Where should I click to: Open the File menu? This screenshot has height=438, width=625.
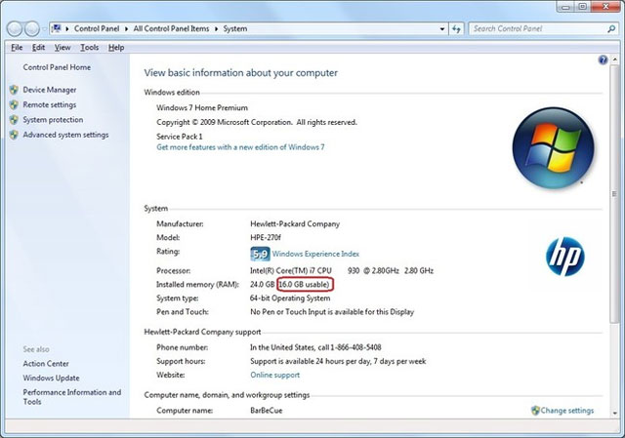click(17, 48)
